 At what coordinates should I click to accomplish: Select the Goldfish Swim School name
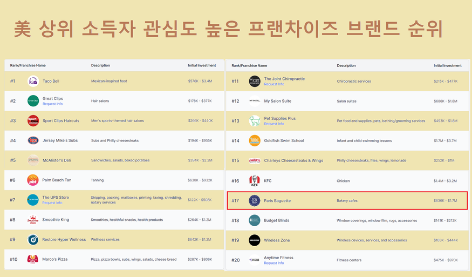[x=284, y=141]
